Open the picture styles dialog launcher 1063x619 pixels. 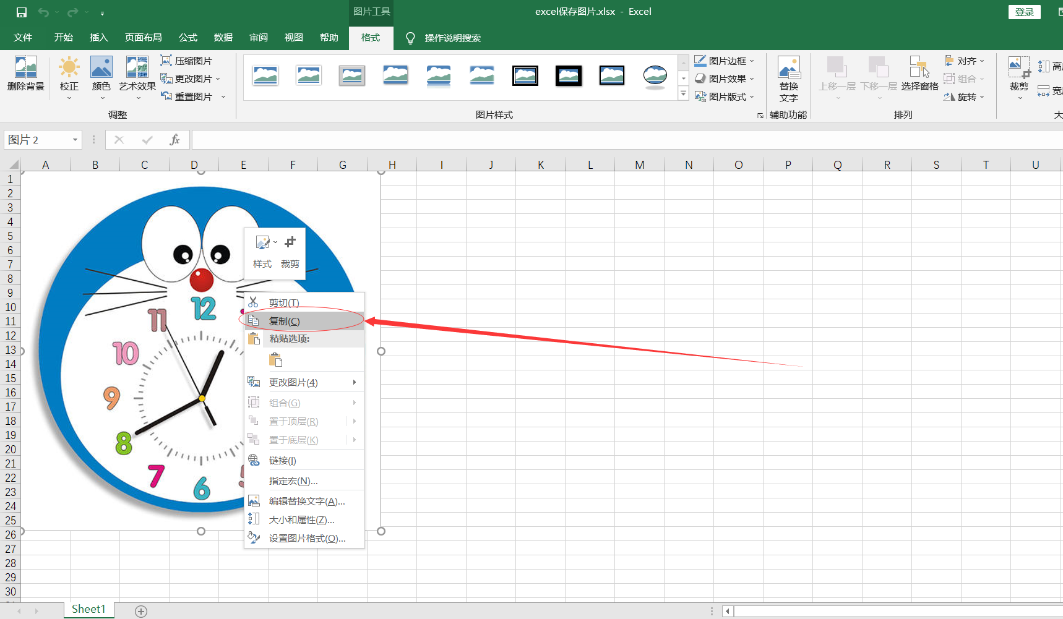pyautogui.click(x=760, y=116)
